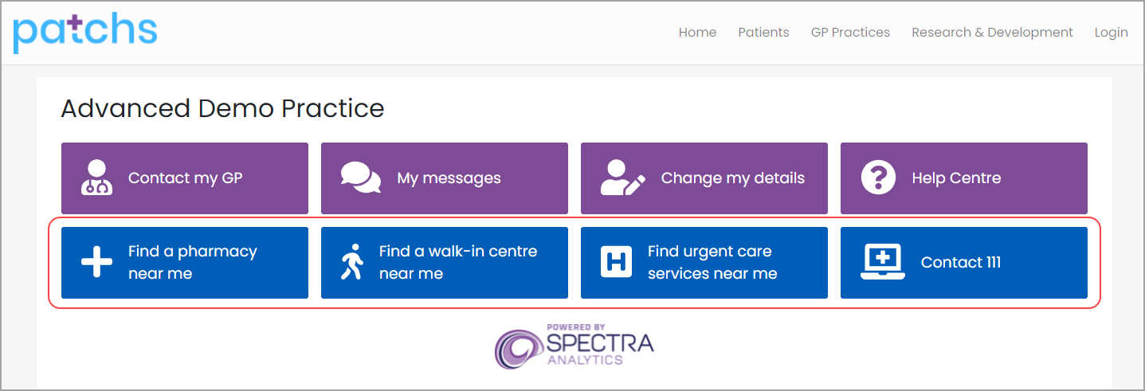
Task: Click the speech bubbles icon for messages
Action: click(360, 178)
